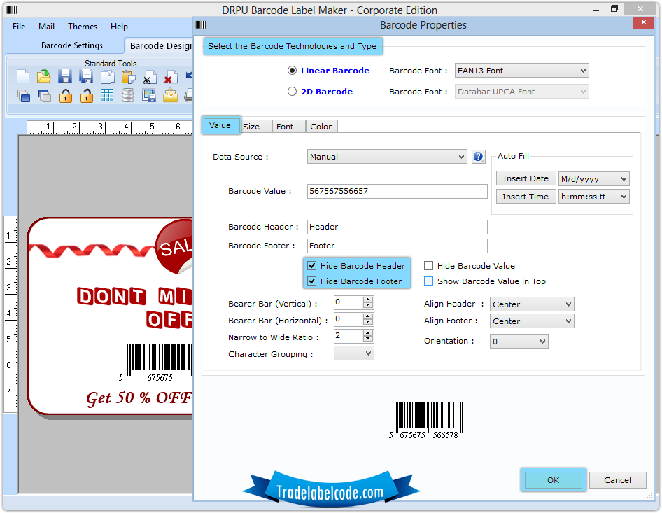The image size is (662, 513).
Task: Open the email envelope icon in Standard Tools
Action: point(170,96)
